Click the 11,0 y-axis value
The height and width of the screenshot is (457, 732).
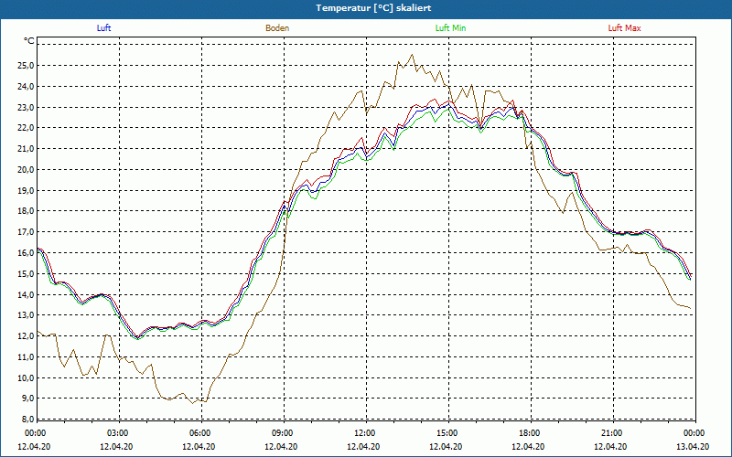point(26,356)
